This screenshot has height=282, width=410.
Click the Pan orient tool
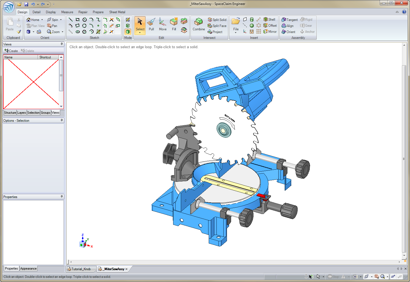[52, 26]
